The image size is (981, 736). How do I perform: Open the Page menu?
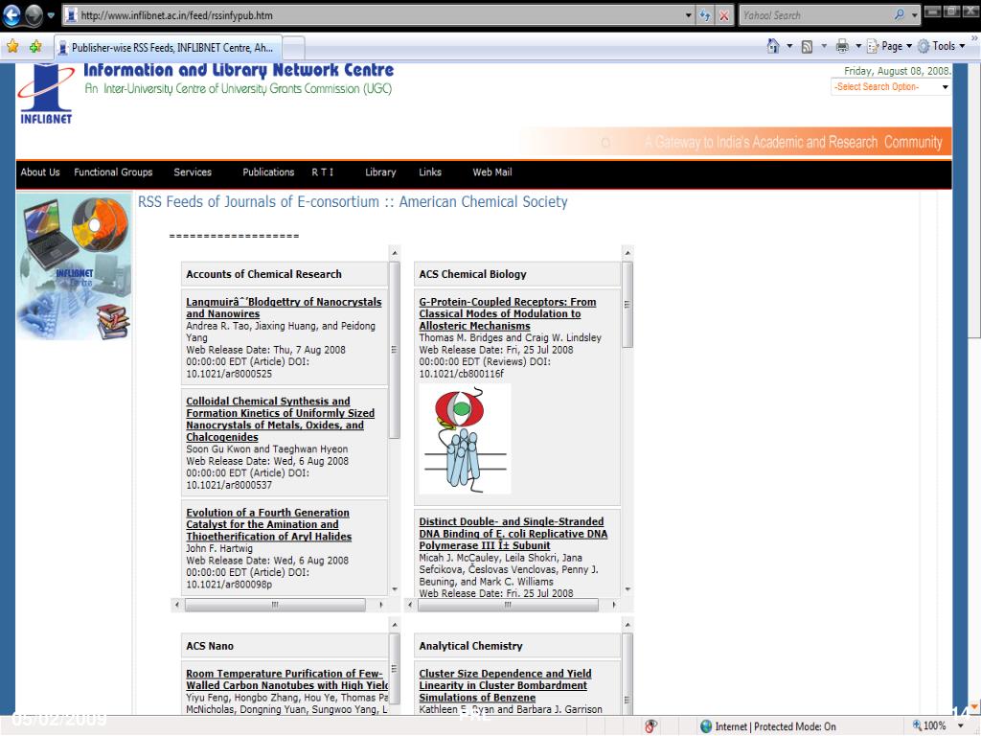coord(889,46)
